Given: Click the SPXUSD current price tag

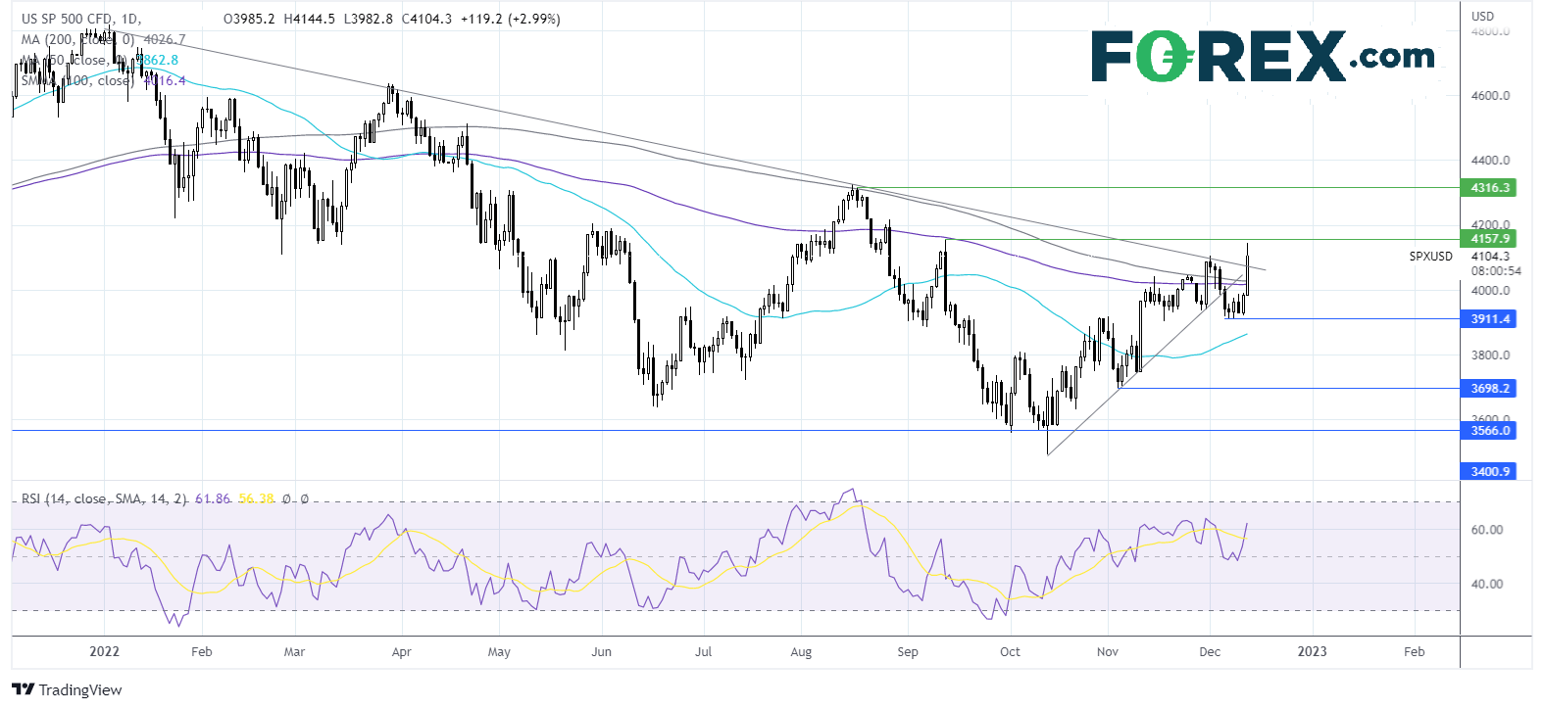Looking at the screenshot, I should pyautogui.click(x=1431, y=257).
